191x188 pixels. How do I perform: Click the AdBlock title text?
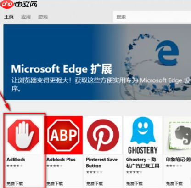pos(16,160)
